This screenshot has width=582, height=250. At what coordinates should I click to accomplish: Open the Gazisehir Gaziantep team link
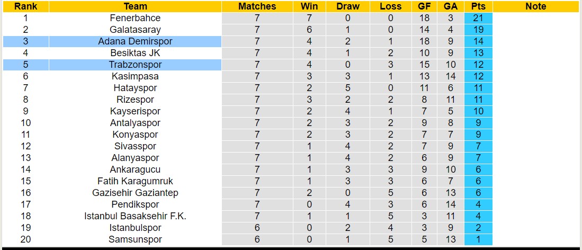pos(135,193)
